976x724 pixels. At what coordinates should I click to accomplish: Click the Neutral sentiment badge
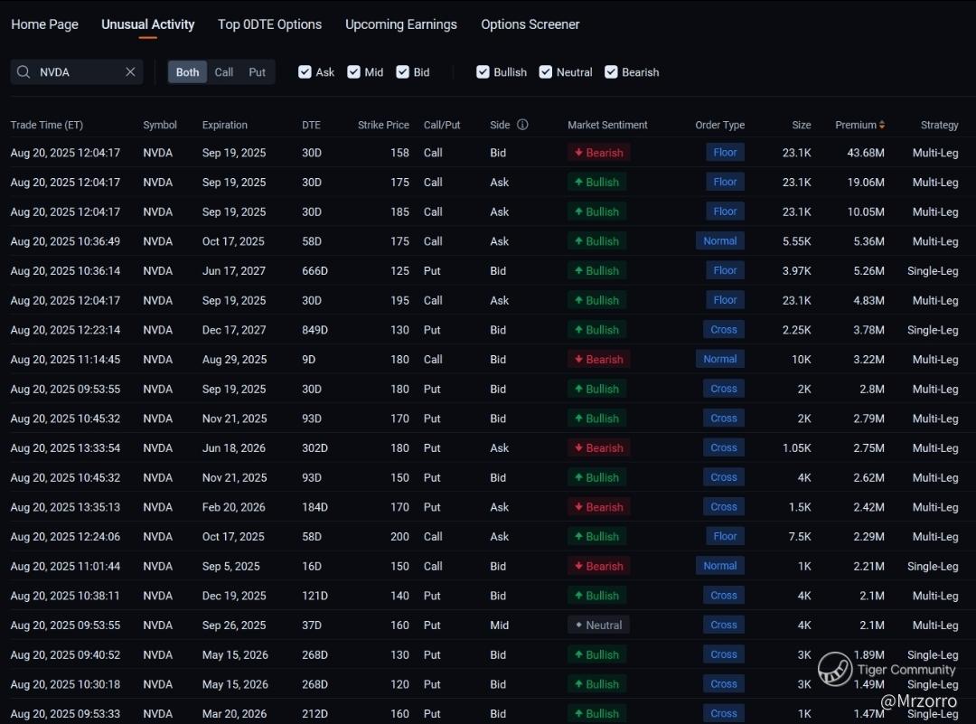click(598, 625)
